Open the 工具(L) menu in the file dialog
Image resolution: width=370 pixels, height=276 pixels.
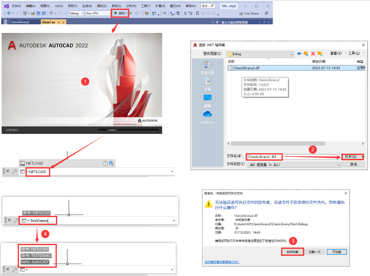tap(354, 54)
